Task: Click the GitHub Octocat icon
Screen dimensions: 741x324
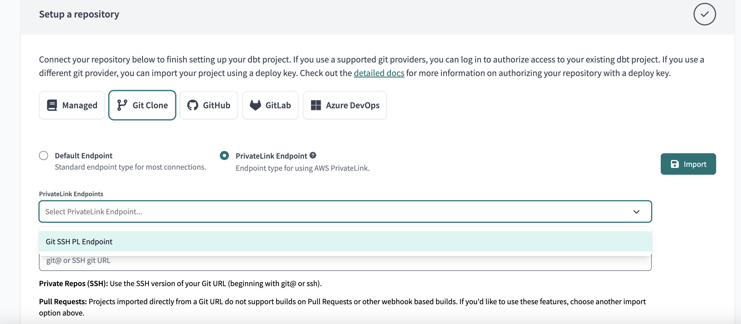Action: tap(193, 105)
